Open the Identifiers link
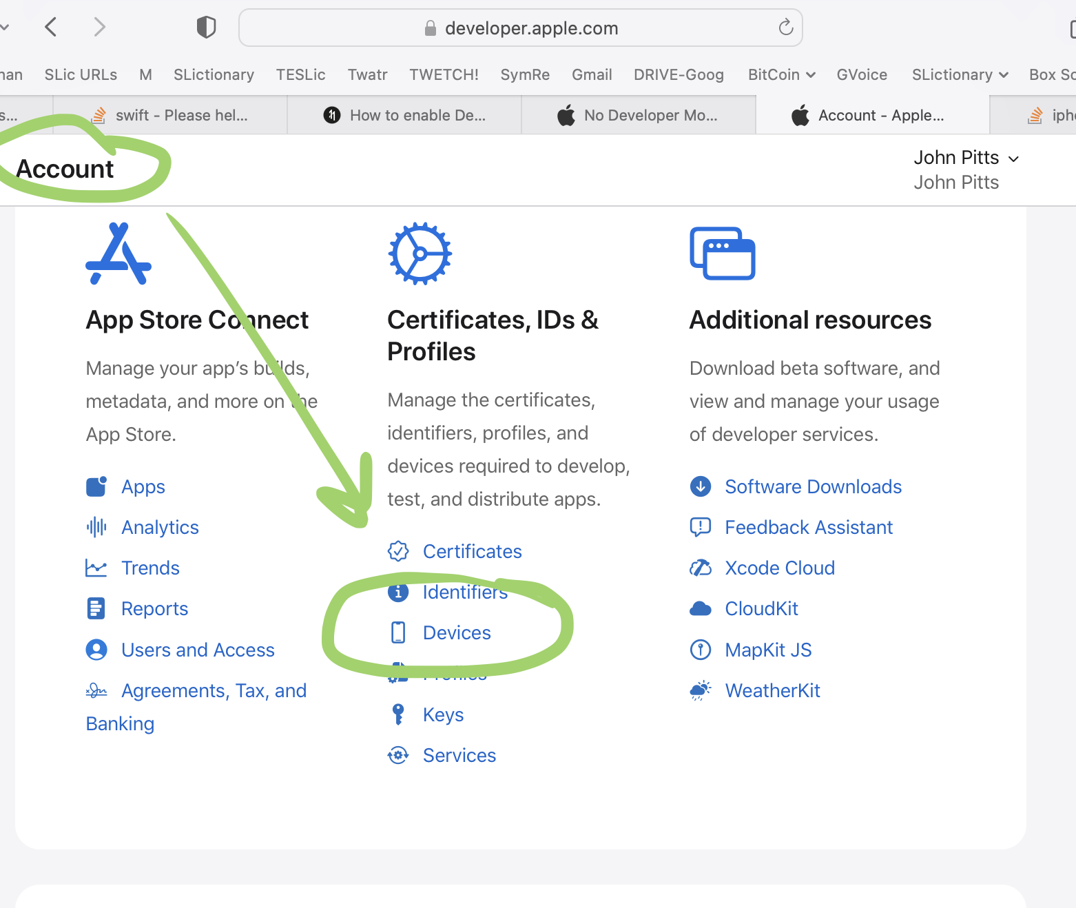Viewport: 1076px width, 908px height. coord(465,592)
